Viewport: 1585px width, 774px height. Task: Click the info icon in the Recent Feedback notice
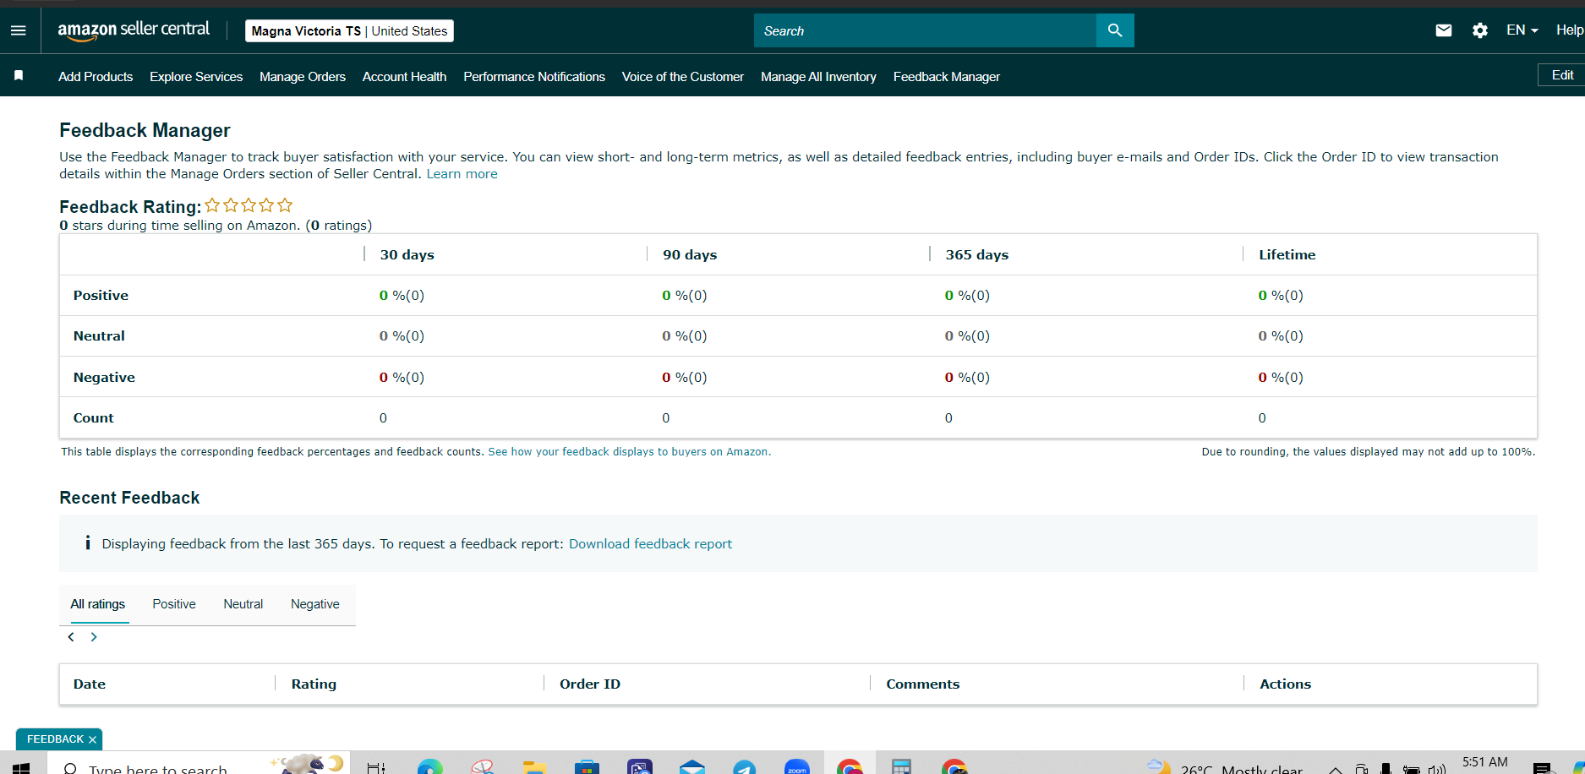coord(88,542)
